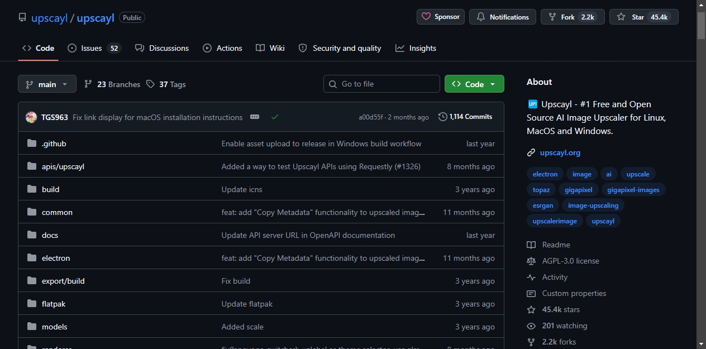Open the .github folder icon
706x349 pixels.
tap(32, 144)
